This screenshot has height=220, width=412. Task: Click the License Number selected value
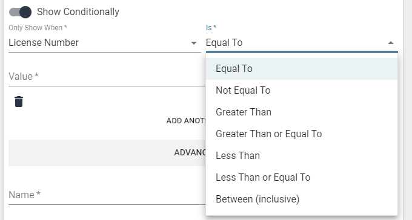[x=44, y=43]
